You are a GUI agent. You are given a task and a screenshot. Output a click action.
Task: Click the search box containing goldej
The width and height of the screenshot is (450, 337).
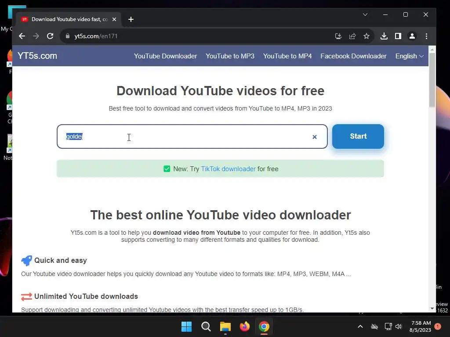pyautogui.click(x=192, y=136)
